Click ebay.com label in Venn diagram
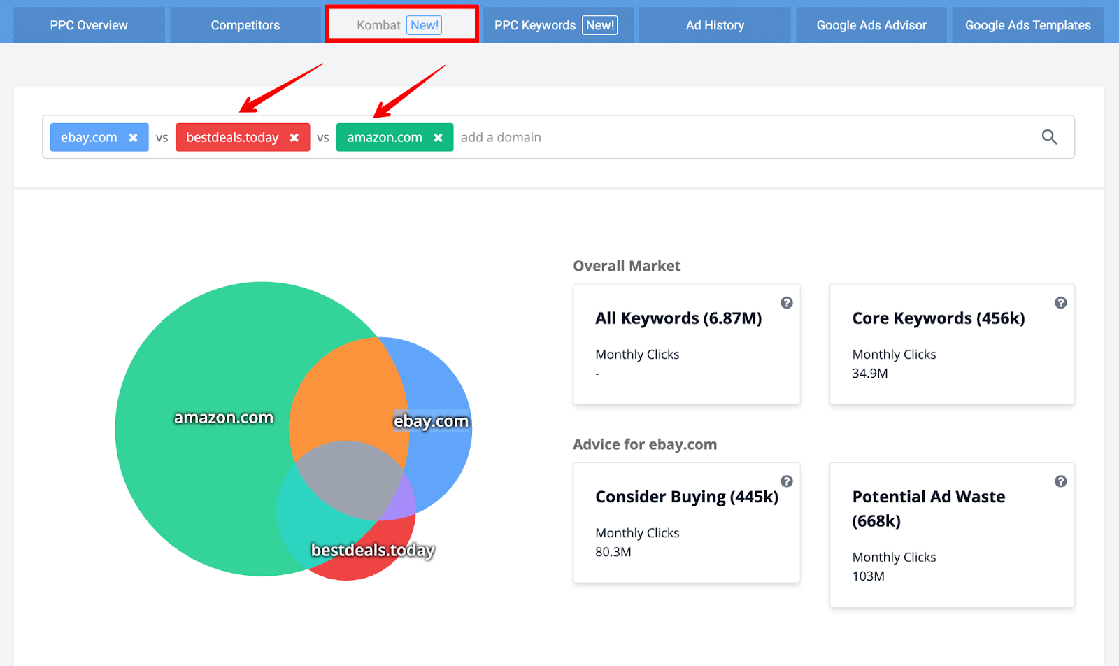Screen dimensions: 1119x666 tap(431, 421)
